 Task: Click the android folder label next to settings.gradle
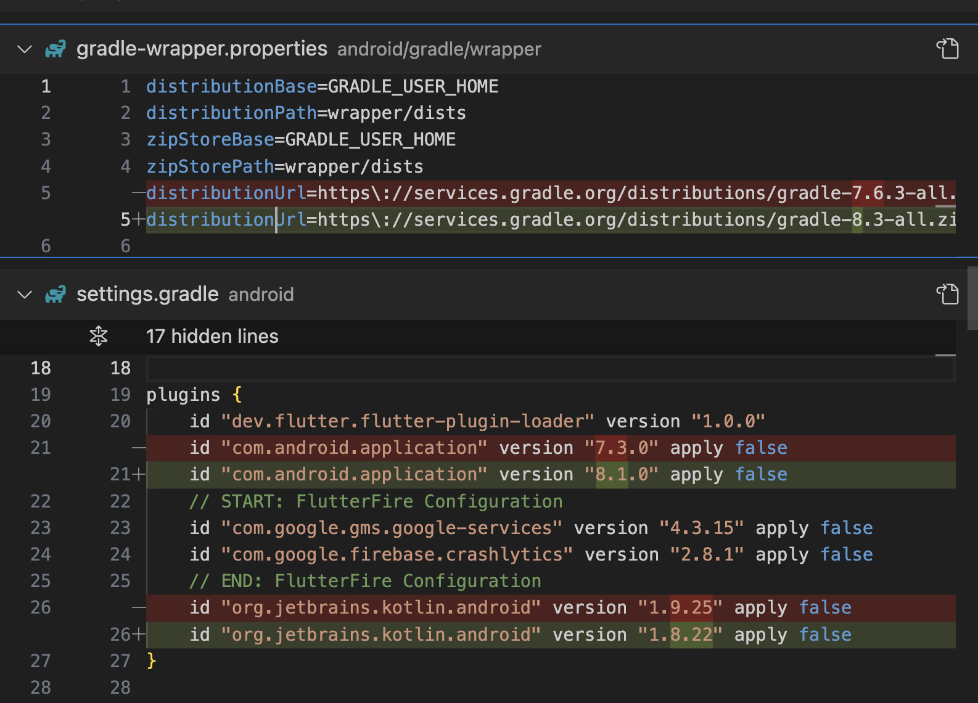pos(261,294)
